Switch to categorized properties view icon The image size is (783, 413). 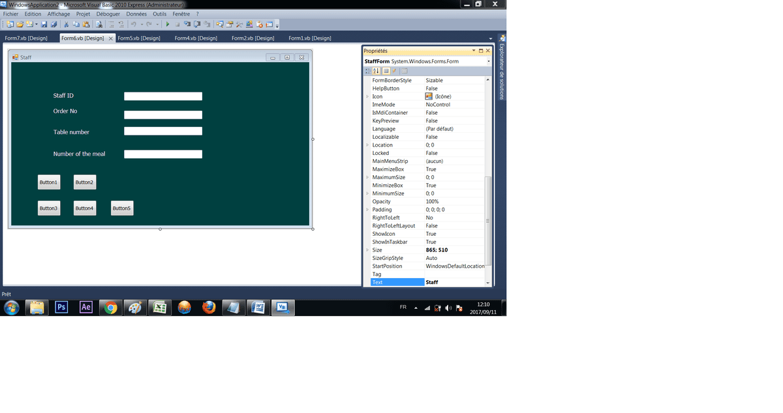pos(368,71)
